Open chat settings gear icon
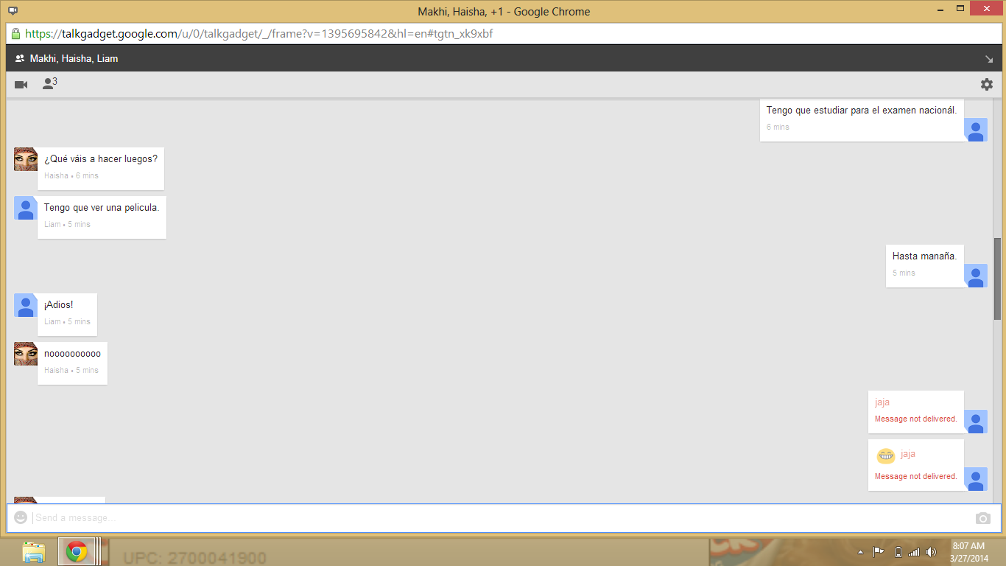Screen dimensions: 1006x566 click(986, 85)
